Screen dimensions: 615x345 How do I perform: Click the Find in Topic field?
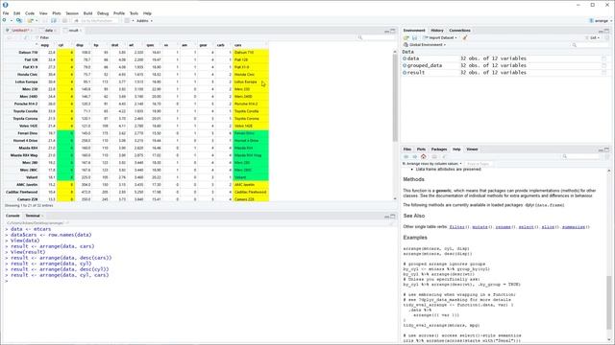(479, 164)
